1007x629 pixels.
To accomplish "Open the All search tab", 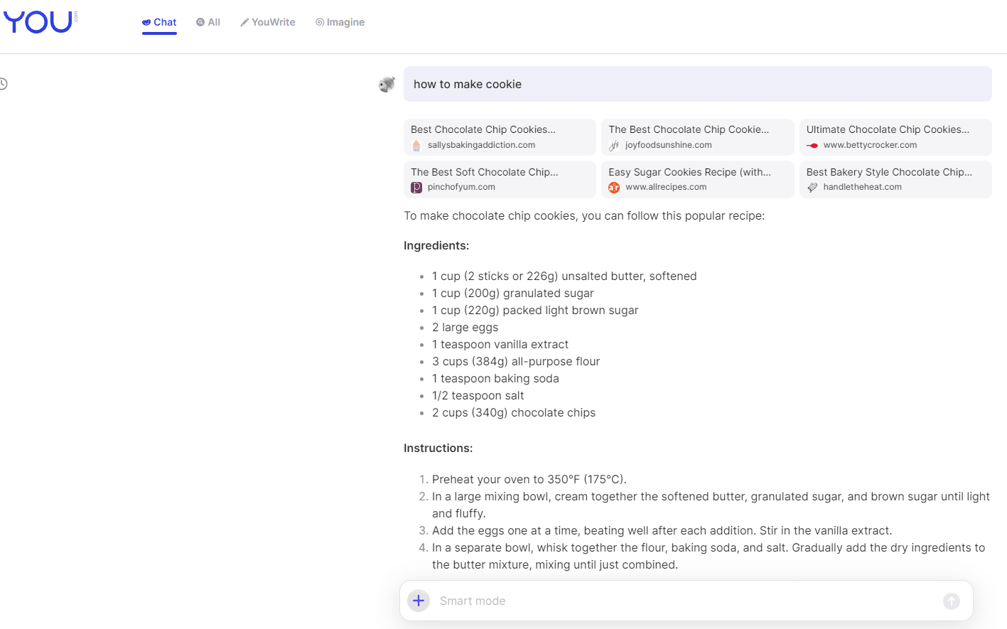I will click(x=208, y=22).
